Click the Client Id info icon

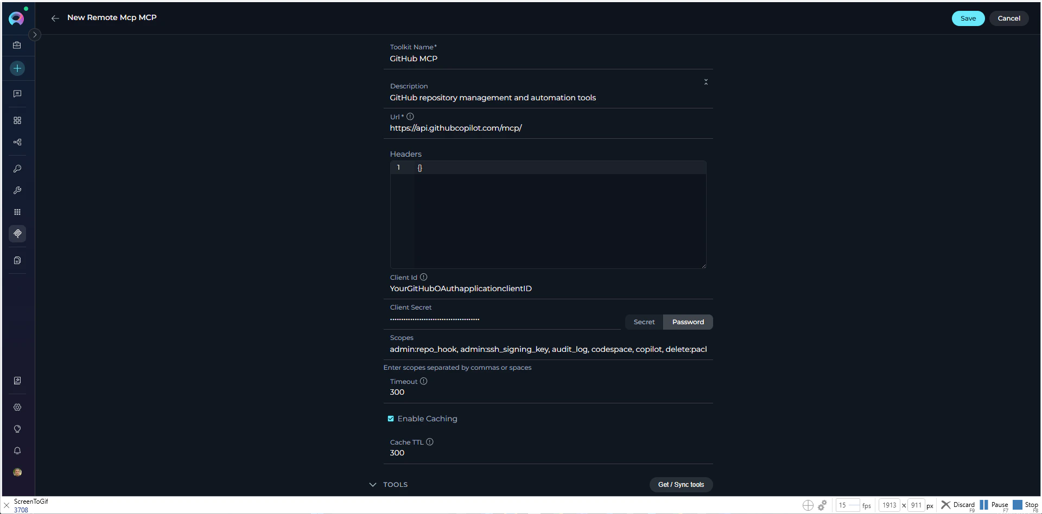tap(423, 277)
